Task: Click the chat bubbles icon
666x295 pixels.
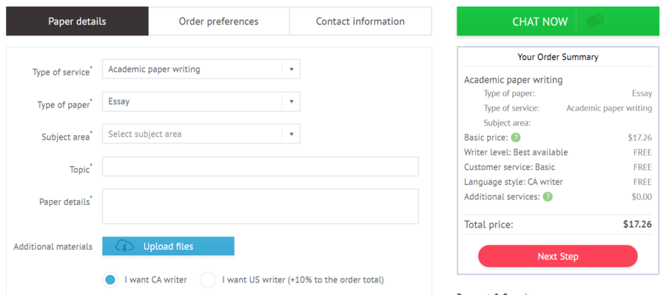Action: (x=595, y=21)
